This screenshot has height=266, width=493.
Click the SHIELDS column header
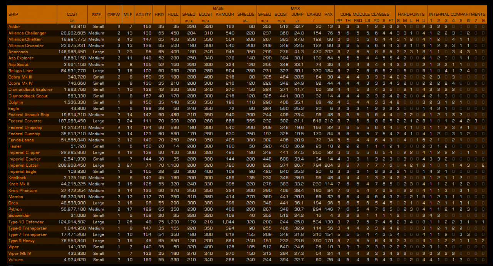[246, 14]
